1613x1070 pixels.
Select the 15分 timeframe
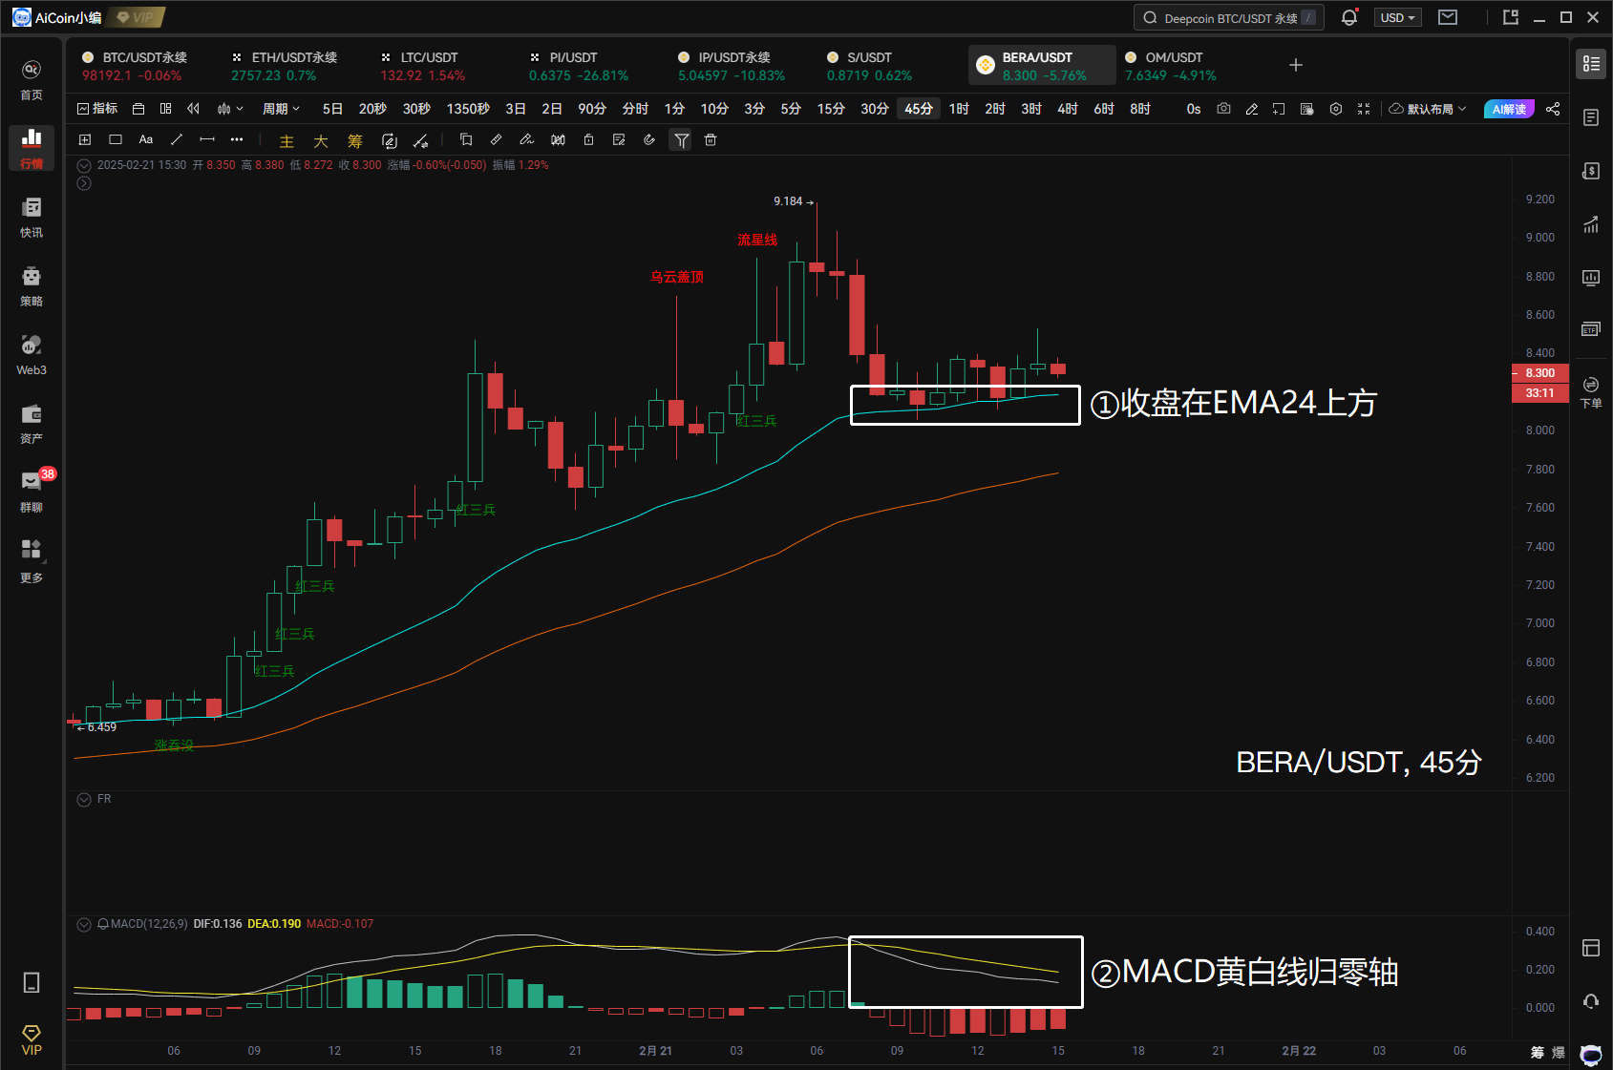click(831, 109)
